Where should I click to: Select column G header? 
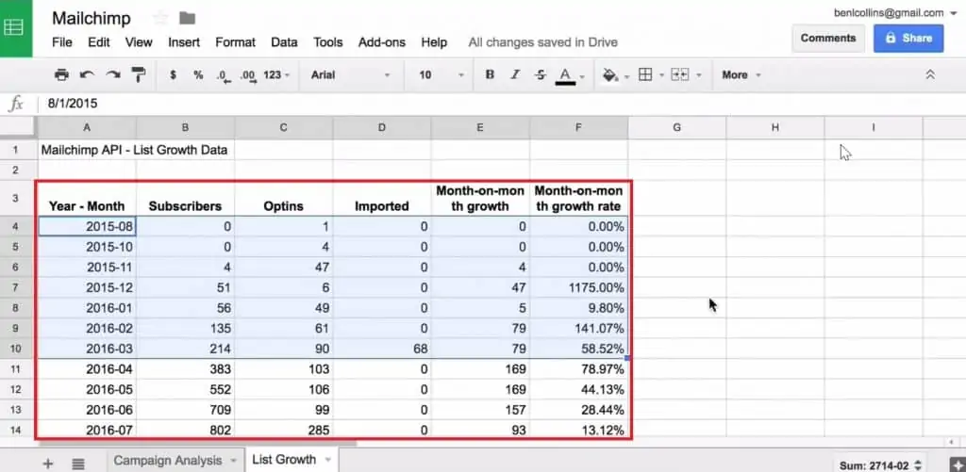pyautogui.click(x=677, y=127)
